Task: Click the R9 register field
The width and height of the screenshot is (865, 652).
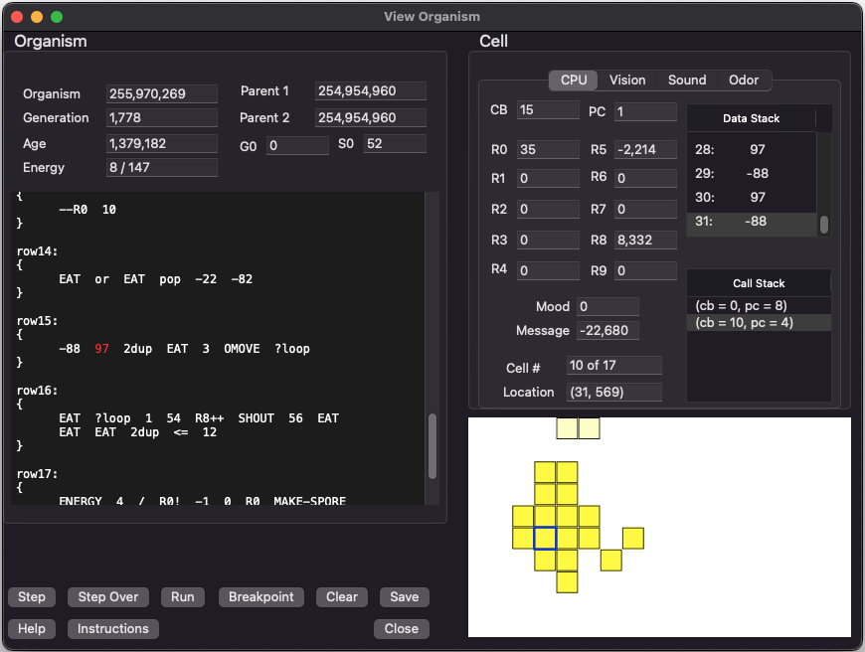Action: (x=645, y=271)
